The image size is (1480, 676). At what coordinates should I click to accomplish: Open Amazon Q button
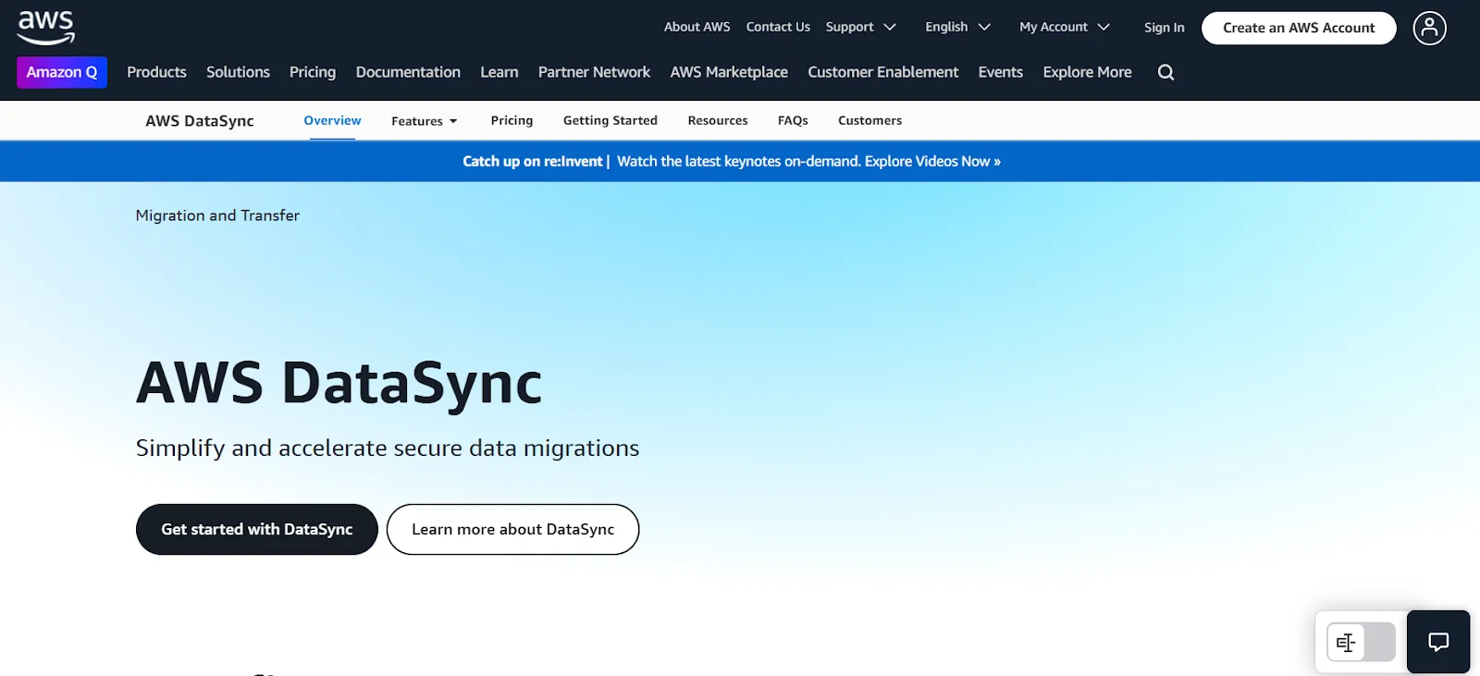[62, 72]
